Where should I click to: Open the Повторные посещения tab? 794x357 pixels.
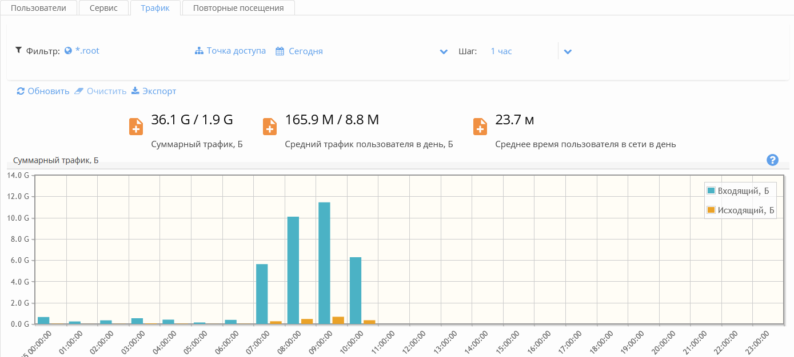[238, 8]
